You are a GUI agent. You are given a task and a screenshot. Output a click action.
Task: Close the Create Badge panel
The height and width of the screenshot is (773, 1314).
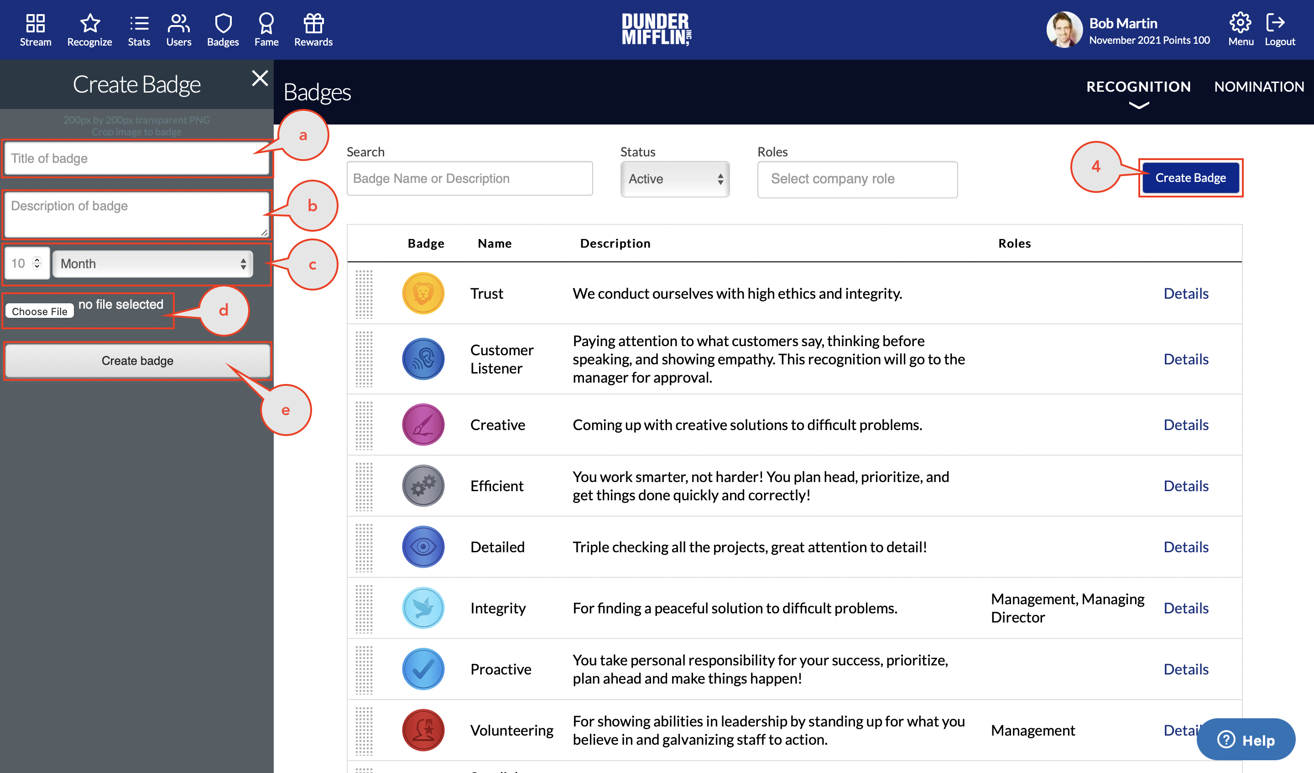point(260,78)
